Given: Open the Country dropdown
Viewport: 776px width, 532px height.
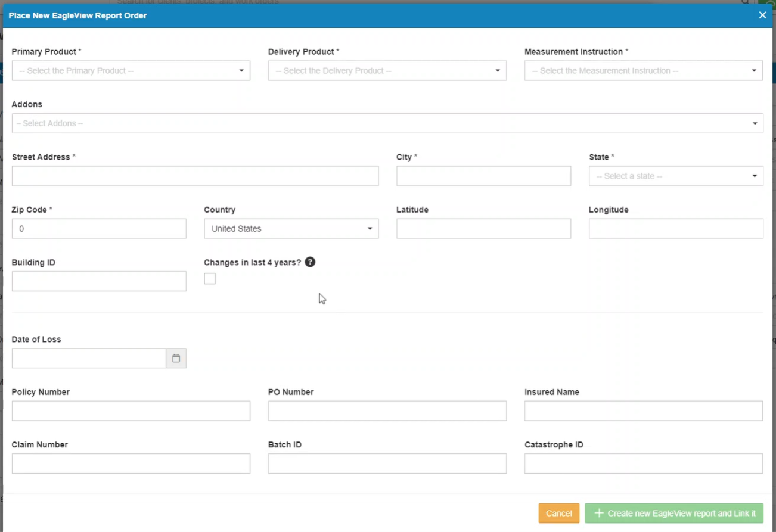Looking at the screenshot, I should coord(291,229).
